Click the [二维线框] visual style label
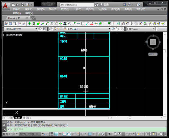Screen dimensions: 169x138 coord(18,35)
